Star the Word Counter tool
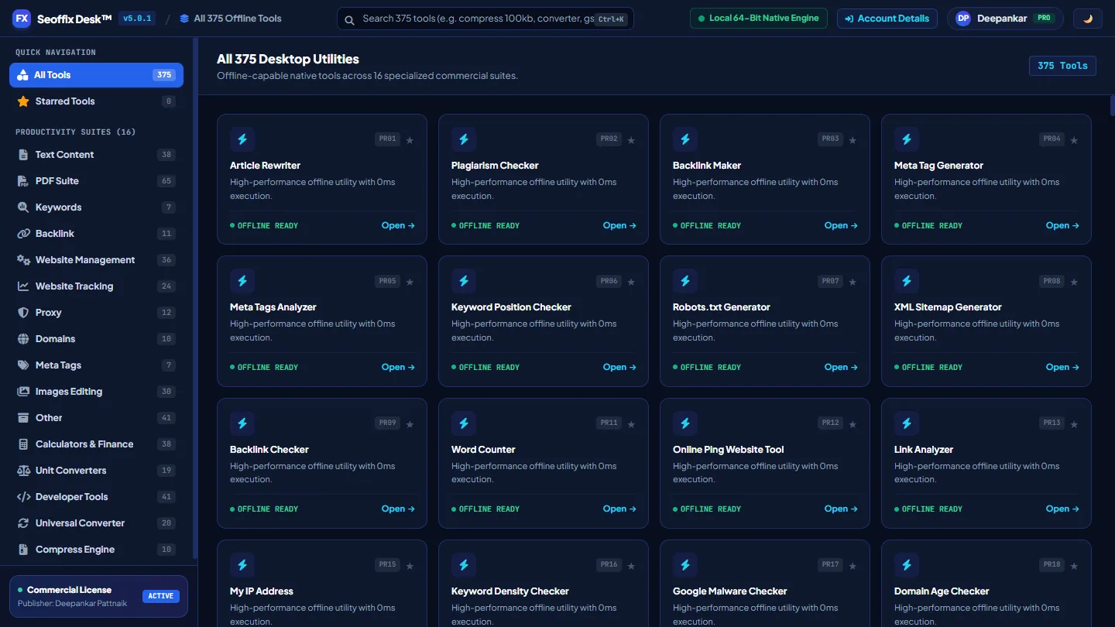 pyautogui.click(x=631, y=424)
